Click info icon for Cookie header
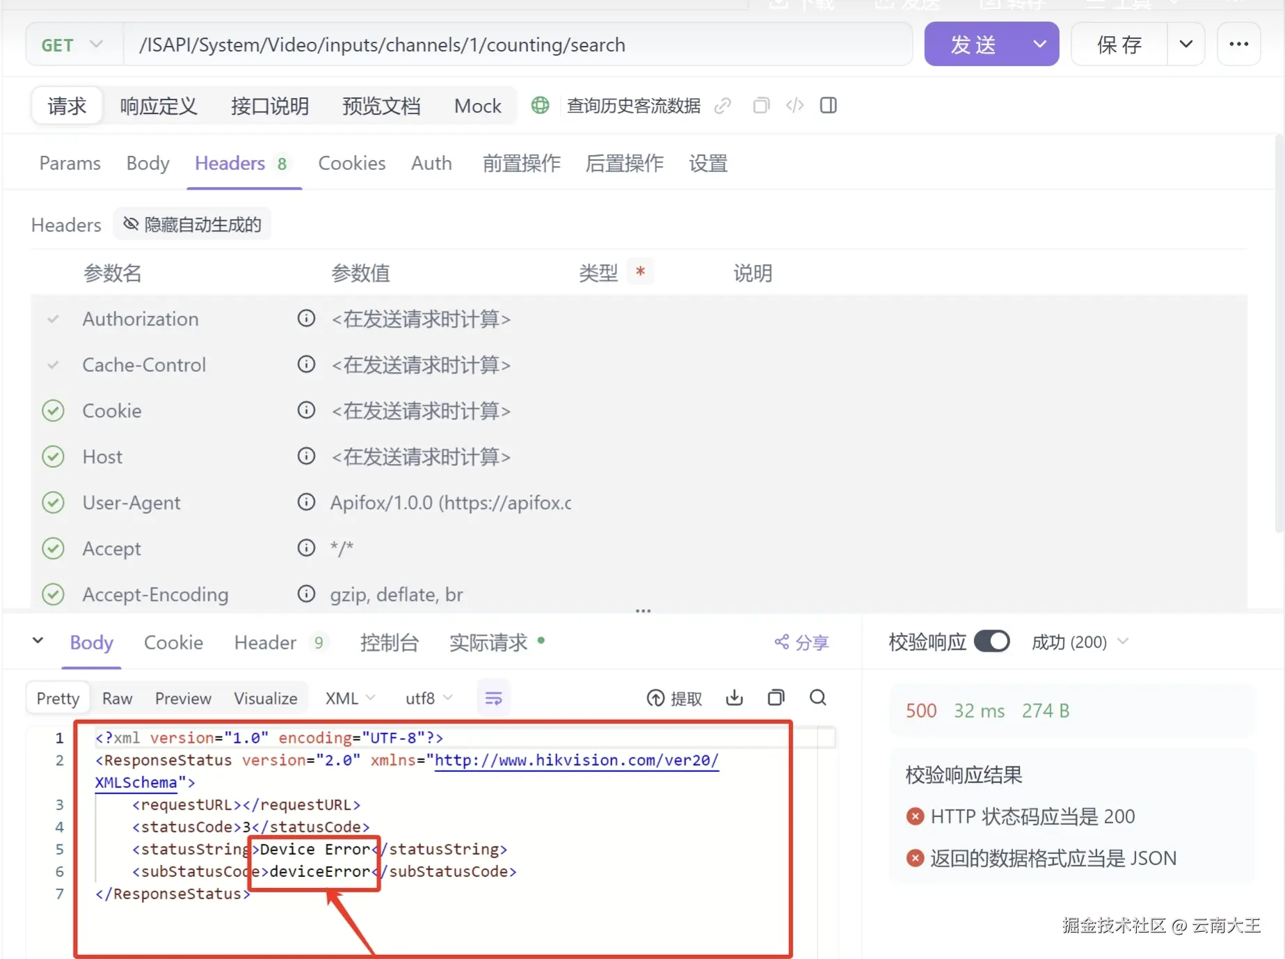Image resolution: width=1285 pixels, height=959 pixels. click(306, 410)
